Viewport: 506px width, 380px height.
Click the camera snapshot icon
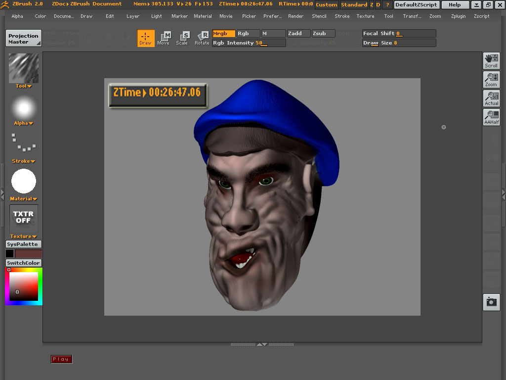(491, 302)
